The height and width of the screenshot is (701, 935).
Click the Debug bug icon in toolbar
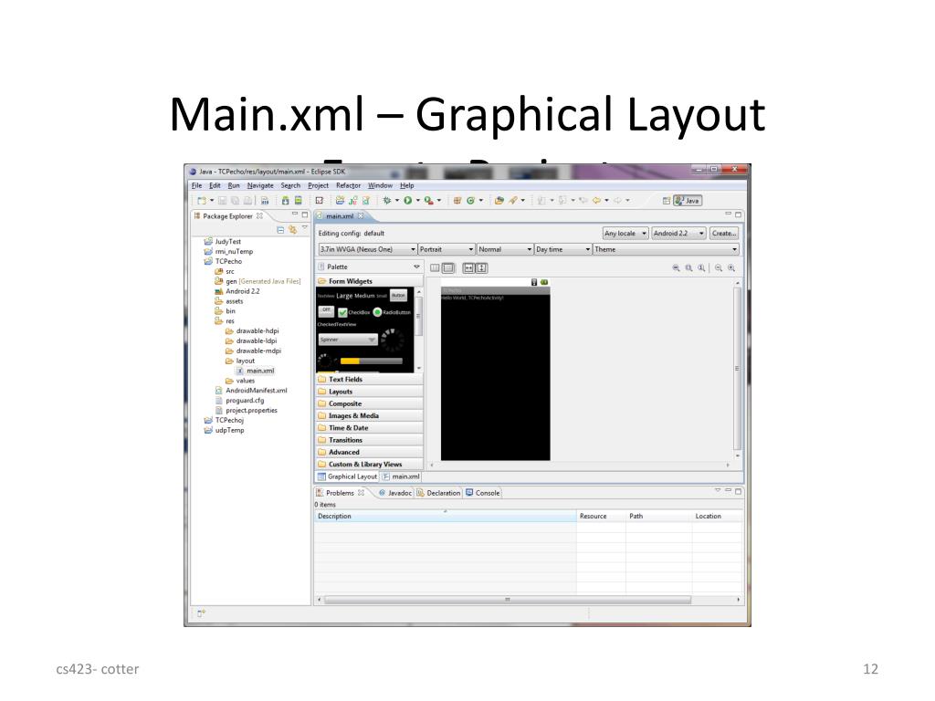[x=387, y=201]
